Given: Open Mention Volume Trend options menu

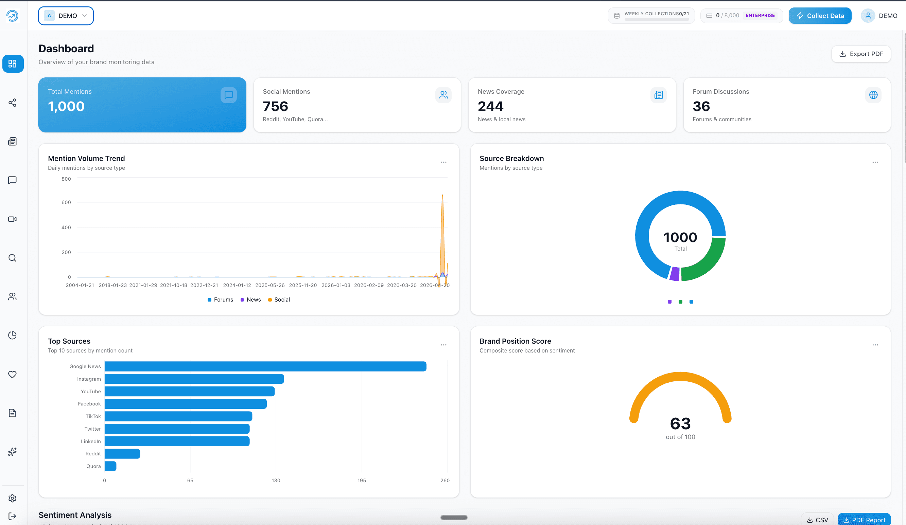Looking at the screenshot, I should tap(443, 162).
